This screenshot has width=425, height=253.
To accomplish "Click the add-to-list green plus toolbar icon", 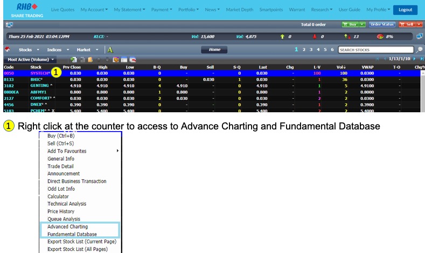I will (73, 60).
